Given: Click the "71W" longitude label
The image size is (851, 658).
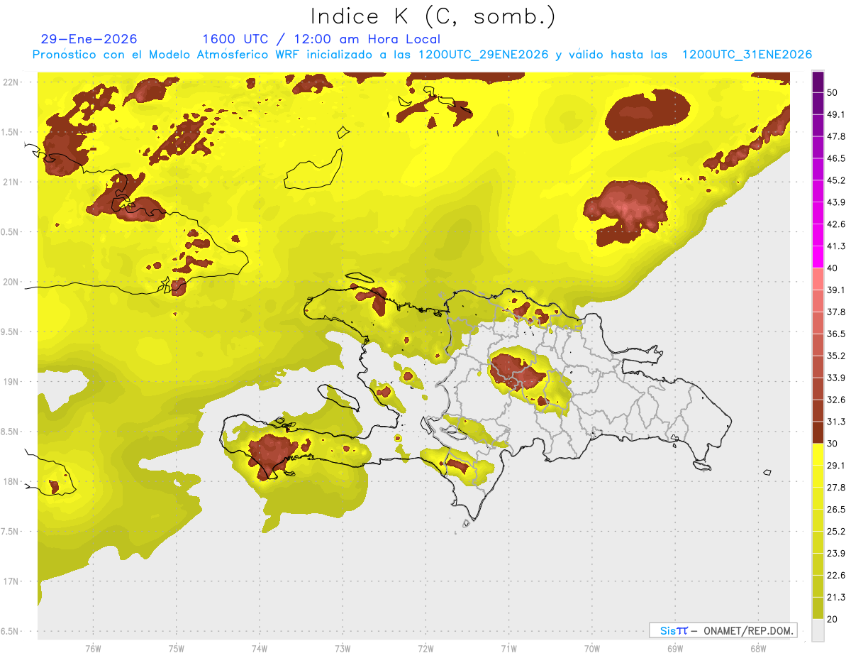Looking at the screenshot, I should (x=508, y=649).
